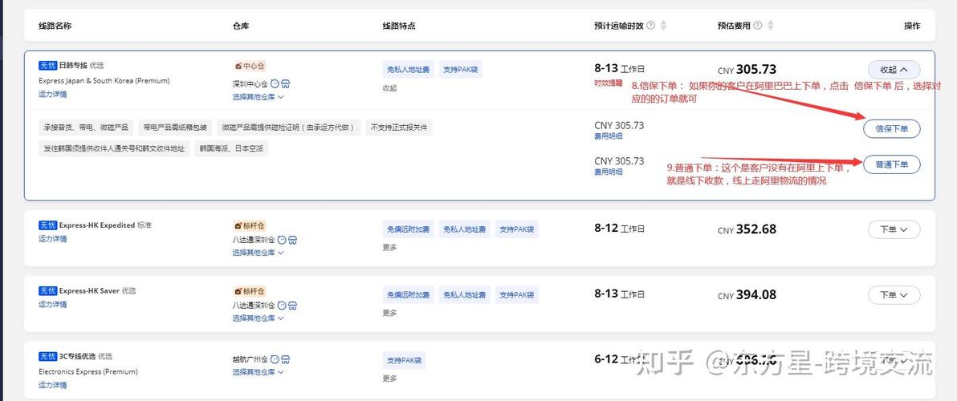This screenshot has height=401, width=957.
Task: Open 运力详情 link for 日韩专线
Action: (x=53, y=94)
